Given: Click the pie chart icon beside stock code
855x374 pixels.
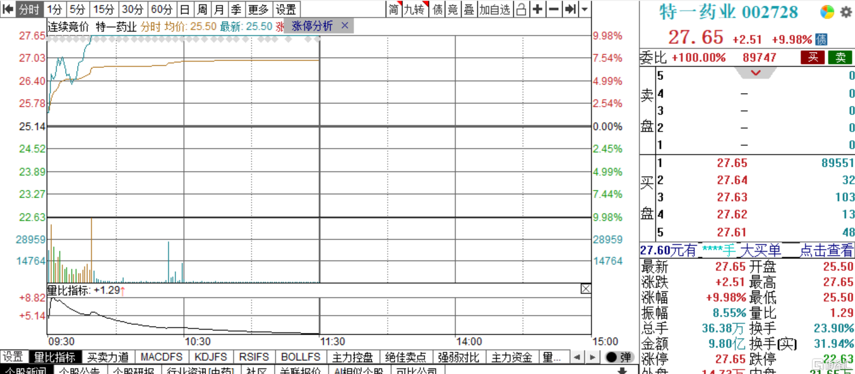Looking at the screenshot, I should coord(826,12).
